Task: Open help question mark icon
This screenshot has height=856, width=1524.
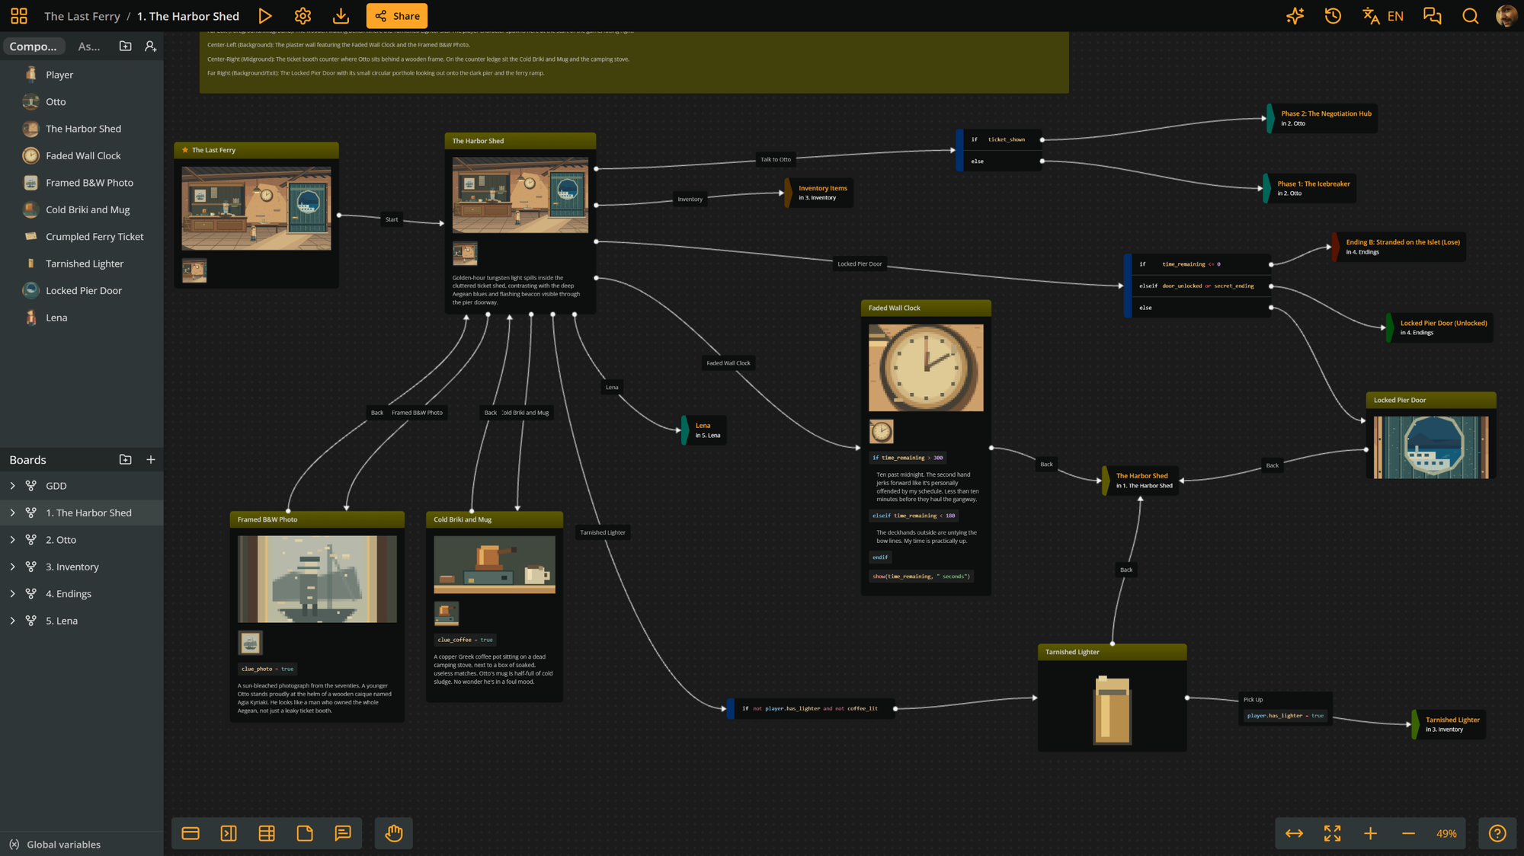Action: point(1497,833)
